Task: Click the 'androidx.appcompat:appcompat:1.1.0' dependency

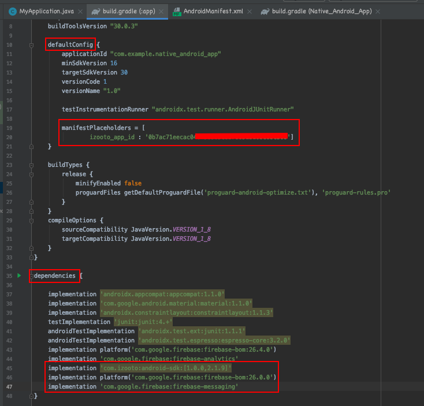Action: [x=162, y=294]
